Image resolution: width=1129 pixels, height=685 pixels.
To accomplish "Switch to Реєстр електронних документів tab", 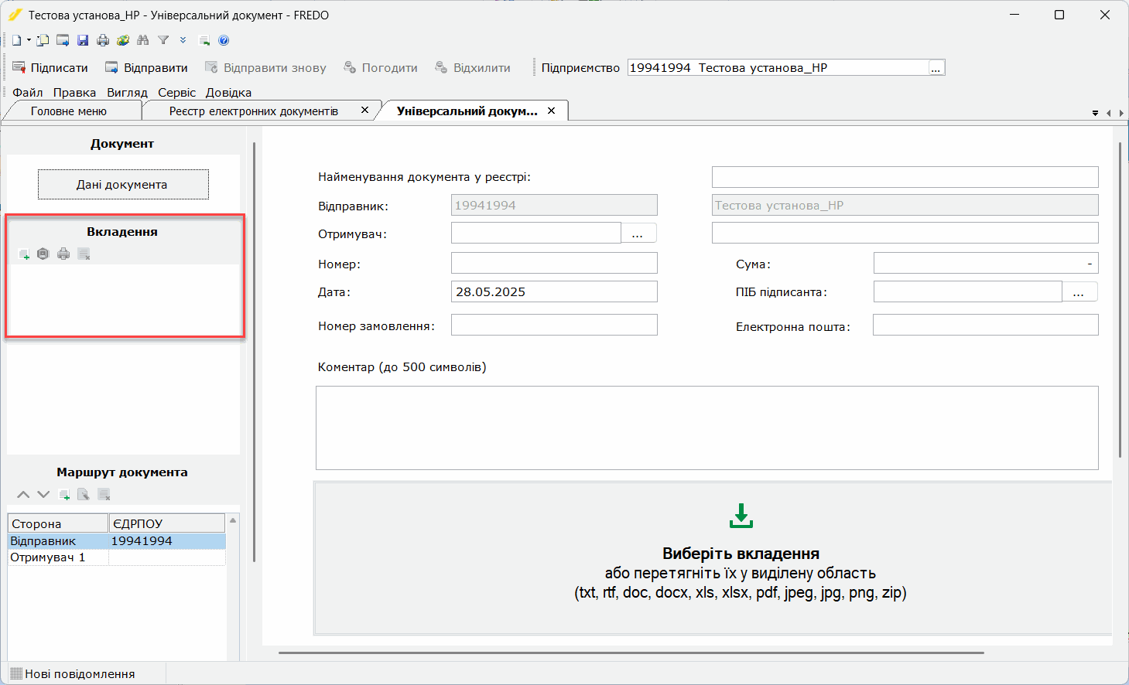I will [x=254, y=111].
